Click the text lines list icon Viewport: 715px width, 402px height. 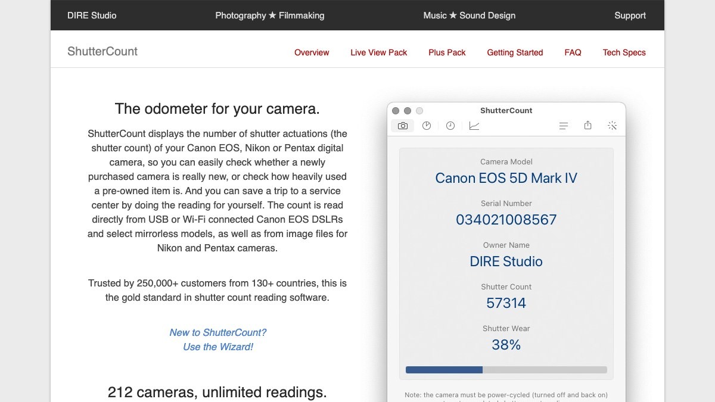click(x=564, y=126)
